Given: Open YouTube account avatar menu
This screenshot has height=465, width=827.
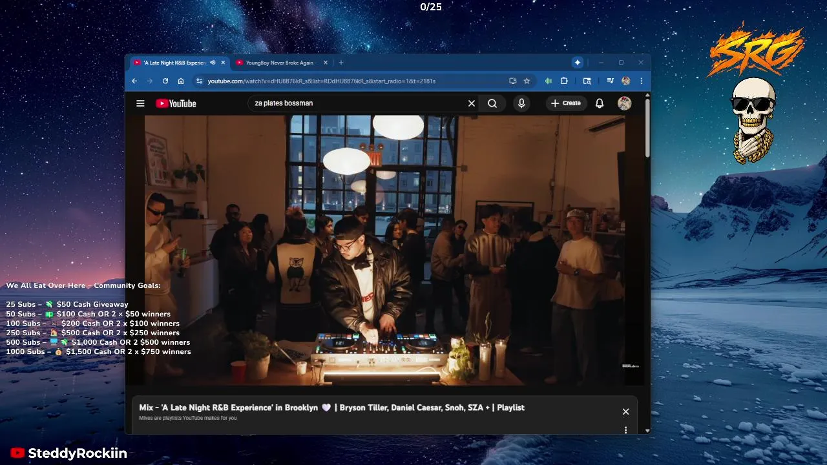Looking at the screenshot, I should [624, 103].
